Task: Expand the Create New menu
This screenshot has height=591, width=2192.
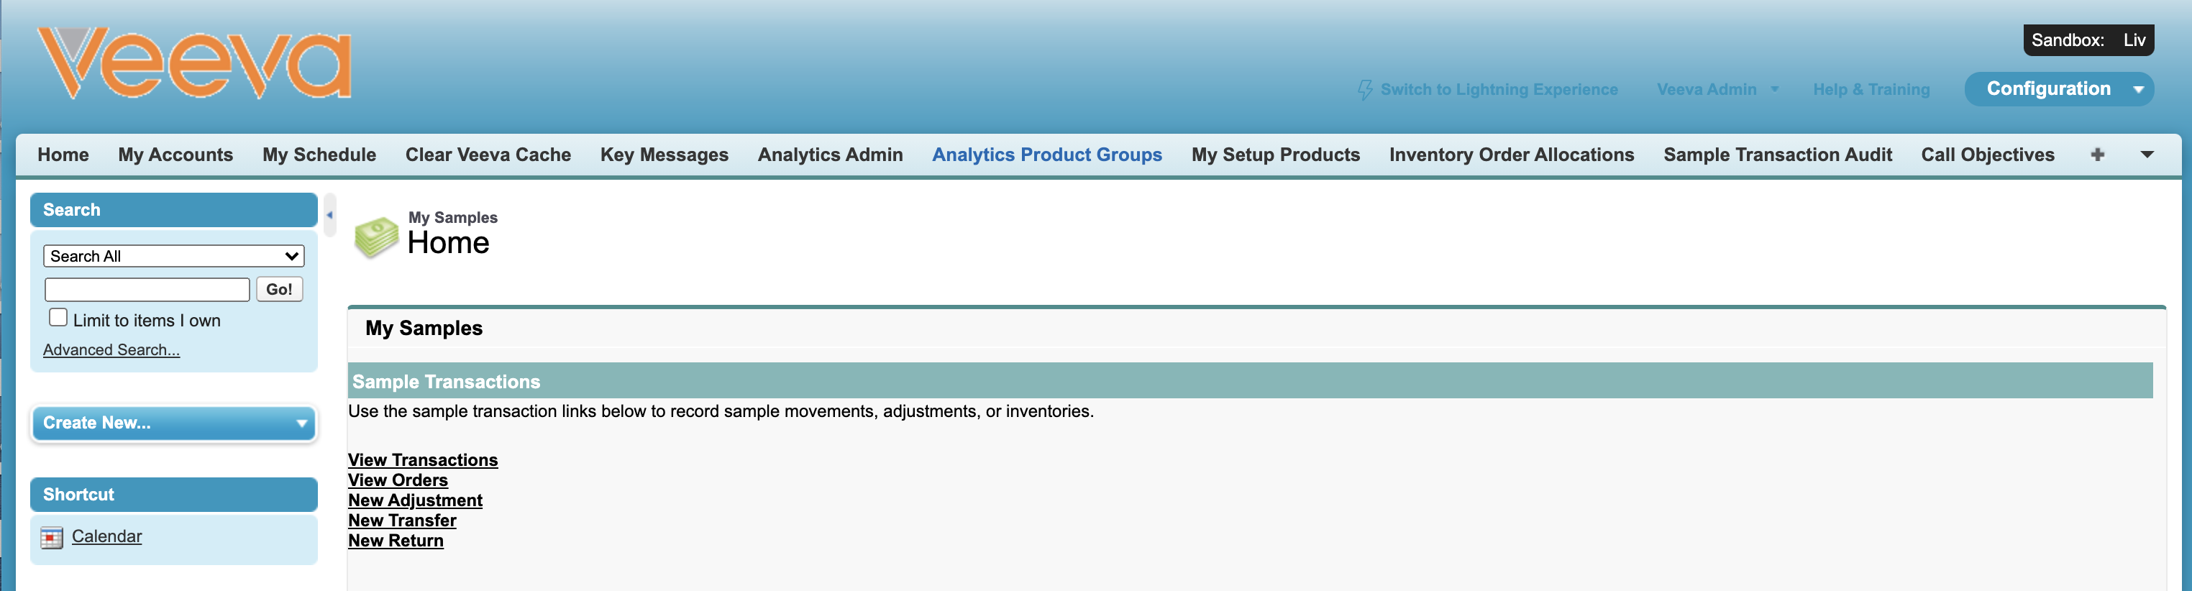Action: [173, 423]
